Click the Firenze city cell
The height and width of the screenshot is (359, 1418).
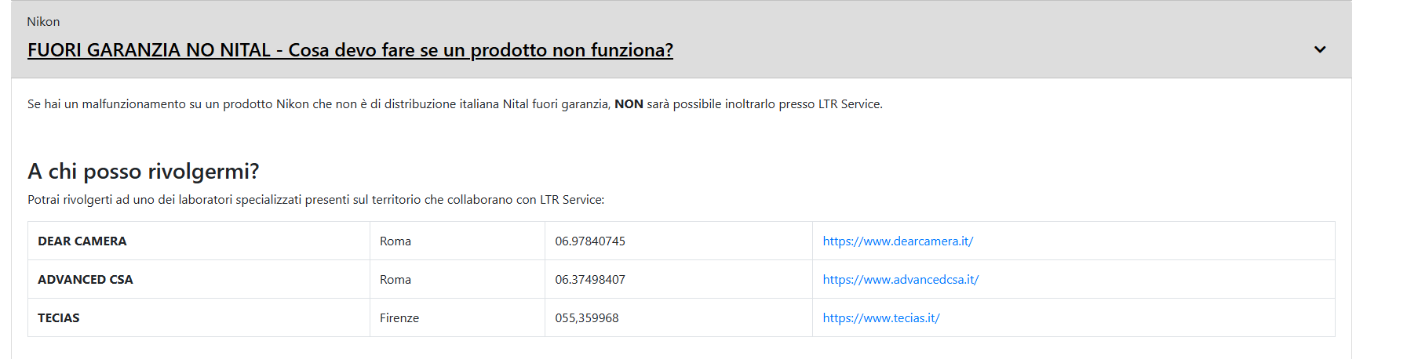(x=399, y=318)
